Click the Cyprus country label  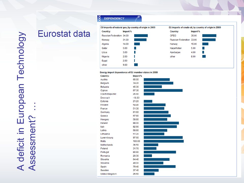click(x=104, y=90)
